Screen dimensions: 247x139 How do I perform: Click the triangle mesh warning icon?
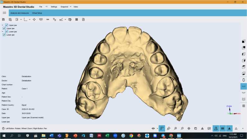pos(202,128)
